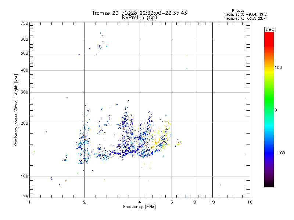Screen dimensions: 294x220
Task: Click the y-axis tick label '750'
Action: coord(24,23)
